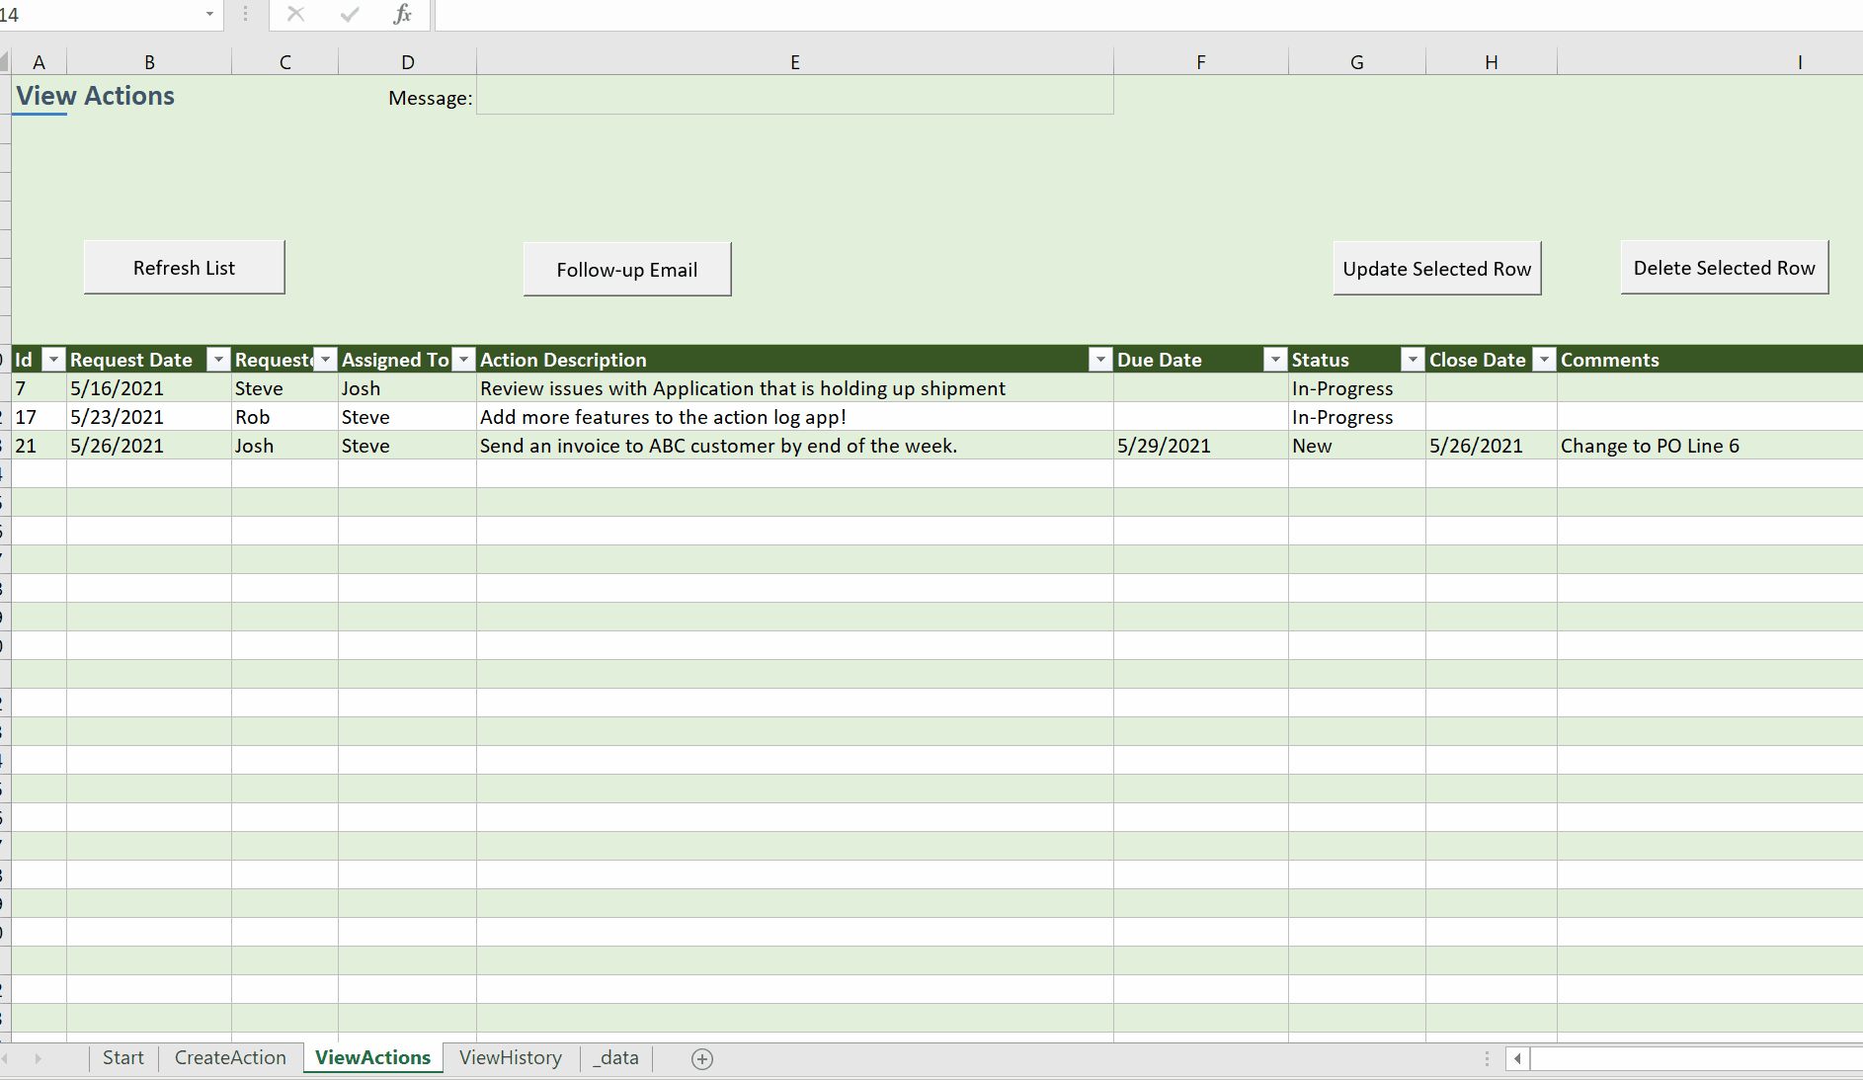This screenshot has width=1863, height=1080.
Task: Click the Insert Function (fx) icon
Action: tap(403, 14)
